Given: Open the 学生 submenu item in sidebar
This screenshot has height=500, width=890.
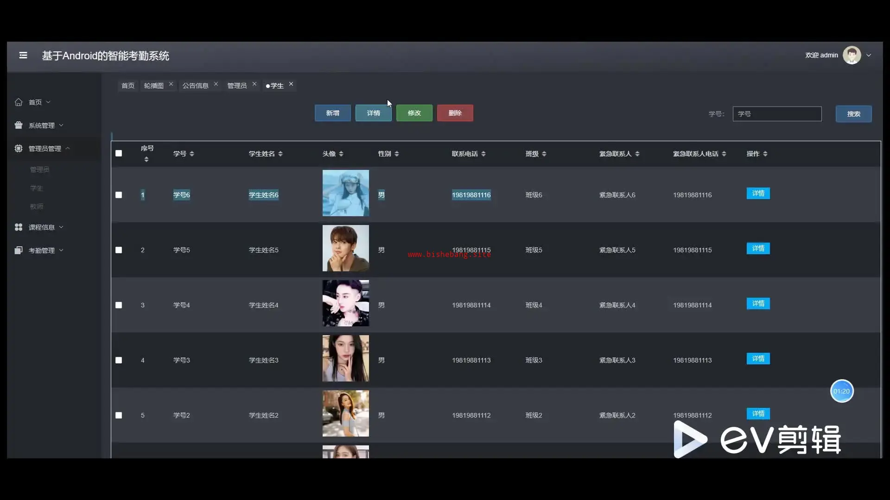Looking at the screenshot, I should tap(37, 188).
